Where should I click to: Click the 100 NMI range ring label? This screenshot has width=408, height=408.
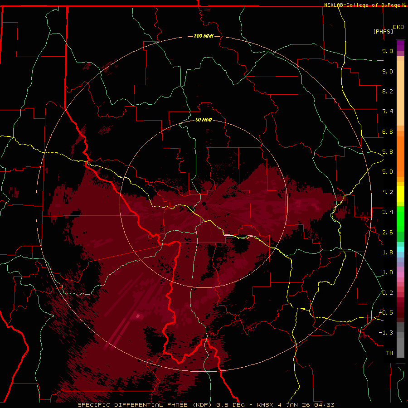tap(204, 36)
